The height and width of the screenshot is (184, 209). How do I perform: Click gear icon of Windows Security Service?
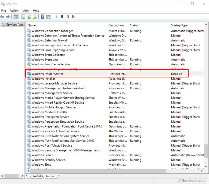(29, 160)
